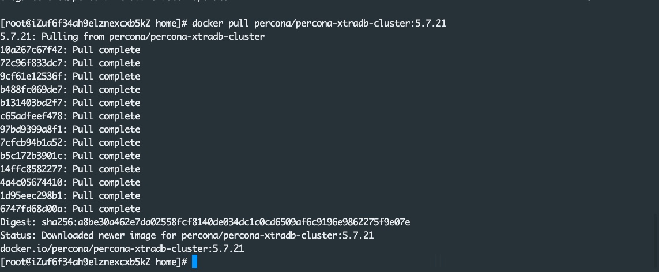Click layer ID 9cf61e12536f

point(33,77)
